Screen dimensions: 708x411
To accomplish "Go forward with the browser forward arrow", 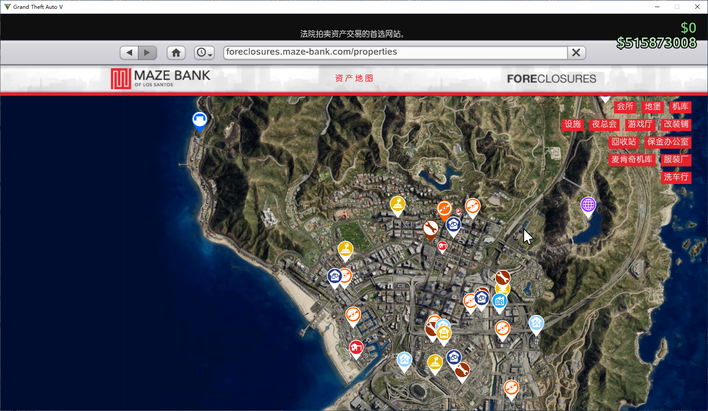I will coord(148,52).
